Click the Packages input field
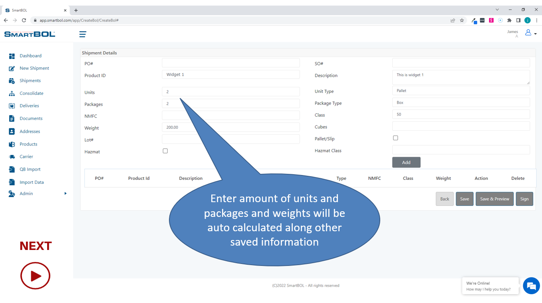 coord(231,104)
